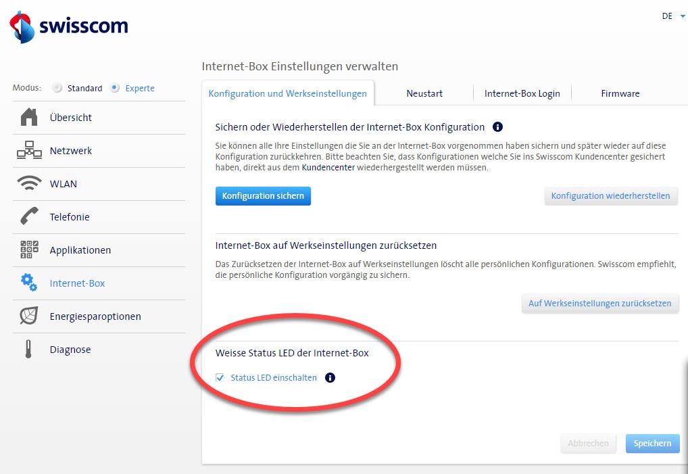Click the Übersicht house icon

coord(29,118)
